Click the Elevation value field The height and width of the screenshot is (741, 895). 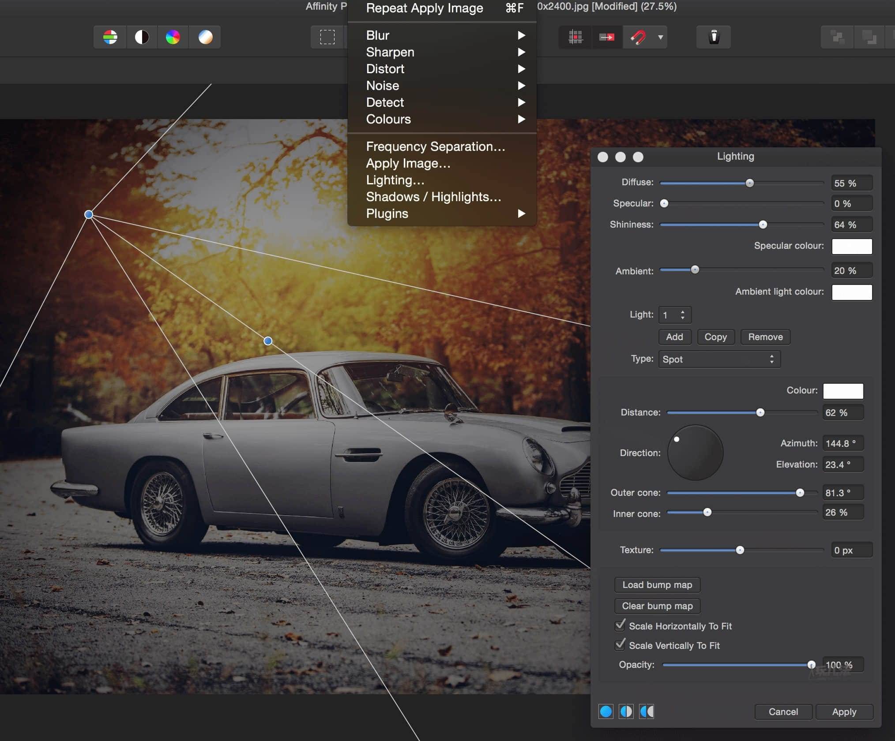843,464
